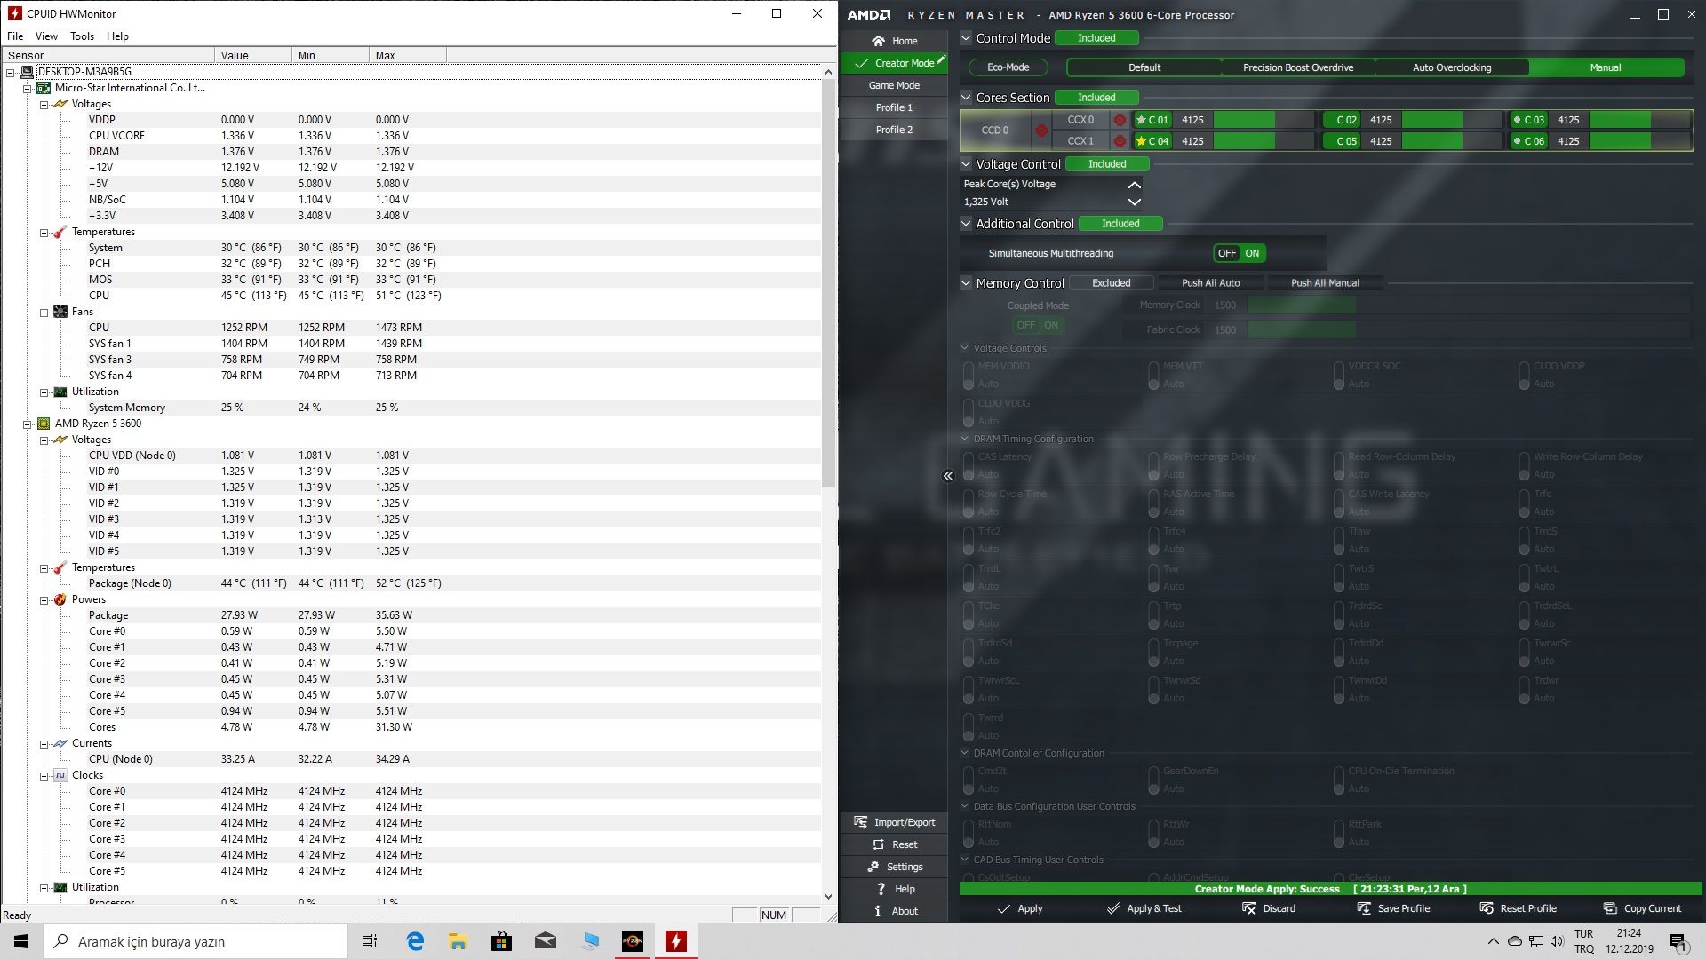1706x959 pixels.
Task: Click the red CCX 0 link icon
Action: click(x=1120, y=120)
